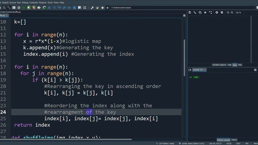Zoom in magnifier in Plots pane
The width and height of the screenshot is (258, 145).
[x=232, y=12]
